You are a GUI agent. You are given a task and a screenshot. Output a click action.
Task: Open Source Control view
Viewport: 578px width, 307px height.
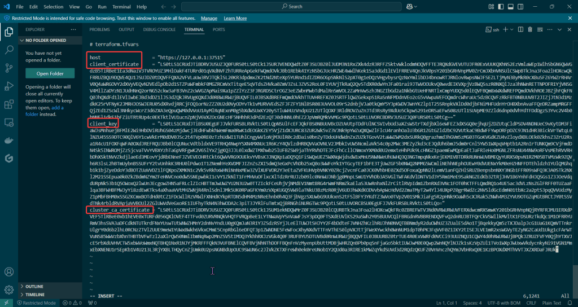[9, 68]
